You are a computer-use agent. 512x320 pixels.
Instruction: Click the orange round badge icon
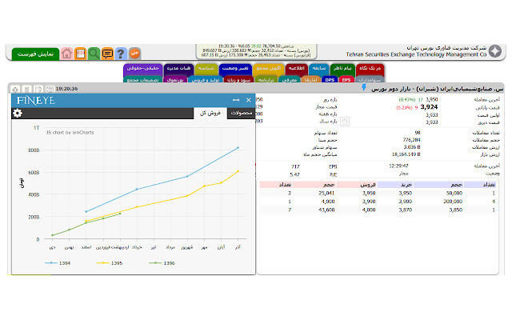(x=134, y=54)
